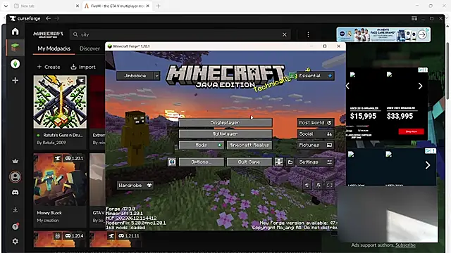Open the language globe icon beside Options
This screenshot has width=451, height=253.
[x=172, y=162]
